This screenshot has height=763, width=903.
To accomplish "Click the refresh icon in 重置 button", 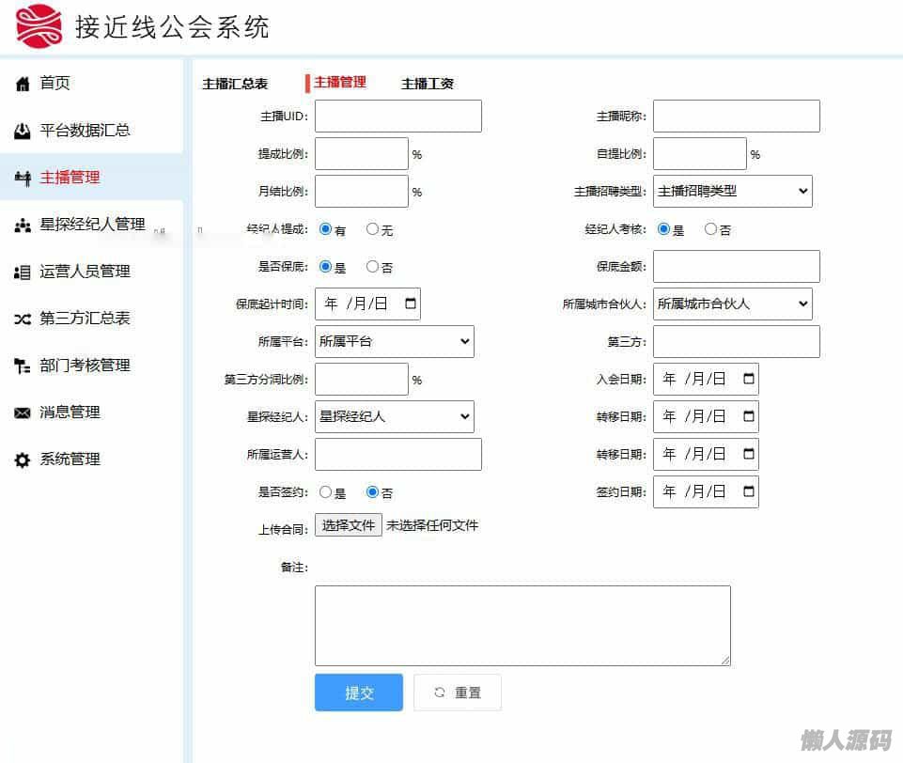I will coord(440,693).
